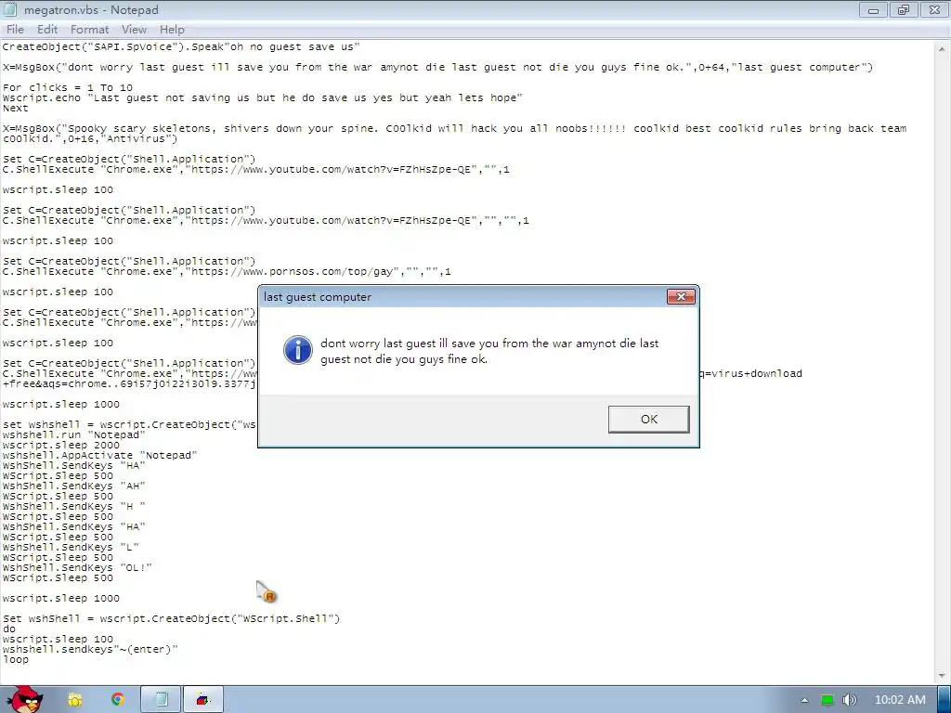Click the 'wscript.sleep 2000' line
Viewport: 951px width, 713px height.
pos(60,445)
